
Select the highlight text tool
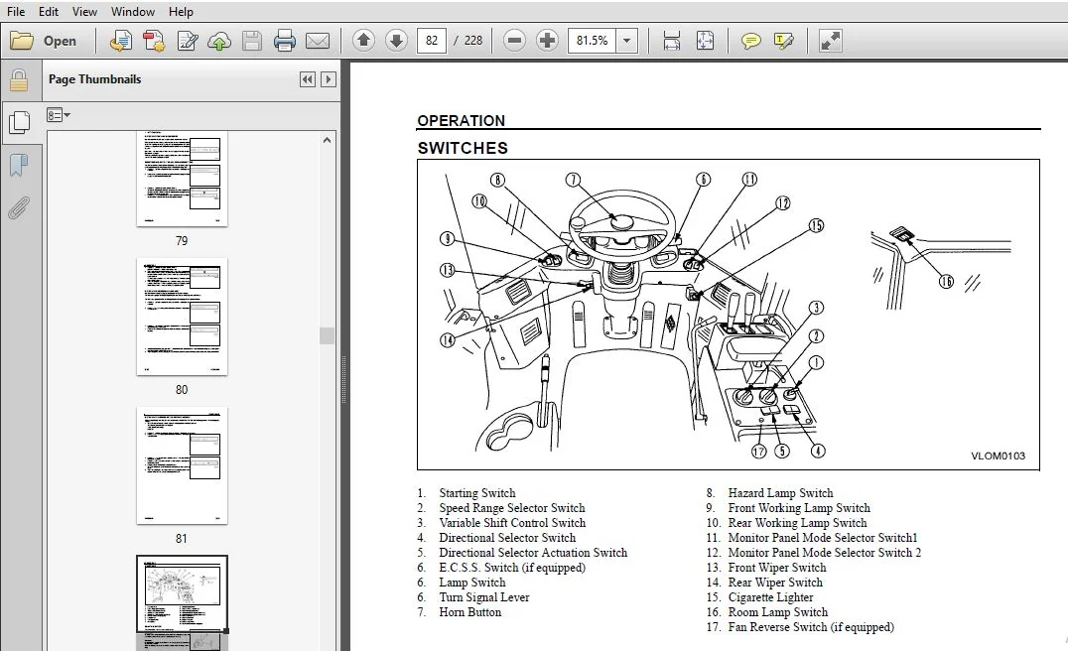(784, 41)
